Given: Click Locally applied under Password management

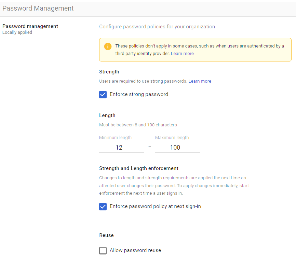Looking at the screenshot, I should point(17,32).
